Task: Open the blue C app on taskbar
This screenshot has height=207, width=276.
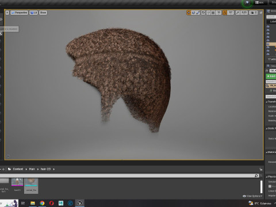Action: click(70, 203)
